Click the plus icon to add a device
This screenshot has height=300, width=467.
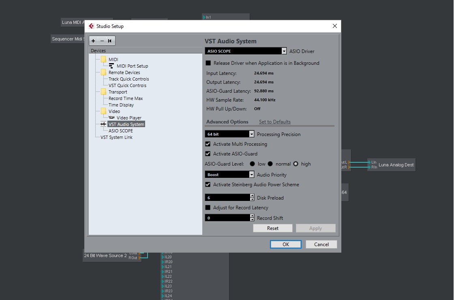tap(93, 41)
